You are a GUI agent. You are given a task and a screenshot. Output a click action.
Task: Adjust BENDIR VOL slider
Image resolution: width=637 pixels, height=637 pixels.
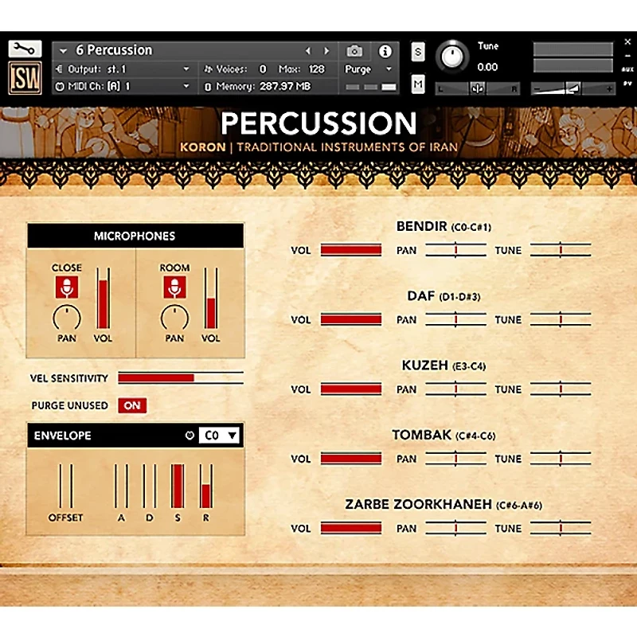coord(351,250)
